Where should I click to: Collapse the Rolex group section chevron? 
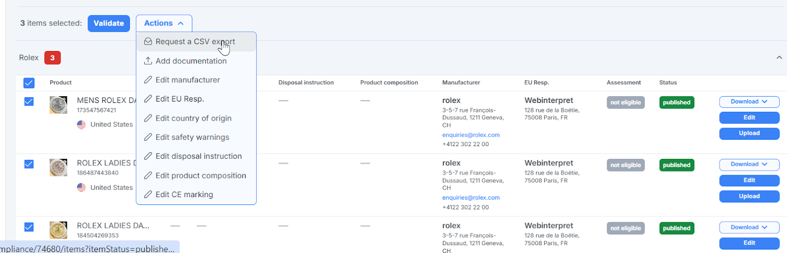tap(779, 57)
